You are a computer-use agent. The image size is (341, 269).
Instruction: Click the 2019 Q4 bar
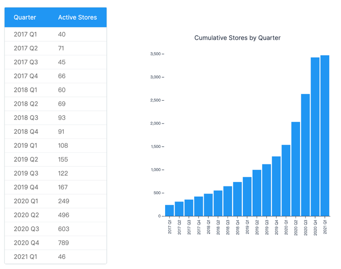click(x=276, y=186)
